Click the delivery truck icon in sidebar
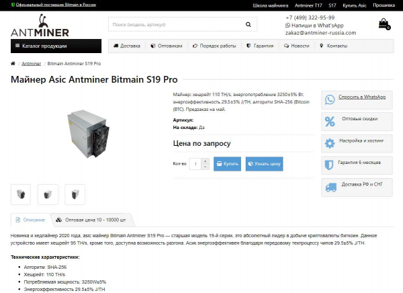This screenshot has height=293, width=403. 330,187
